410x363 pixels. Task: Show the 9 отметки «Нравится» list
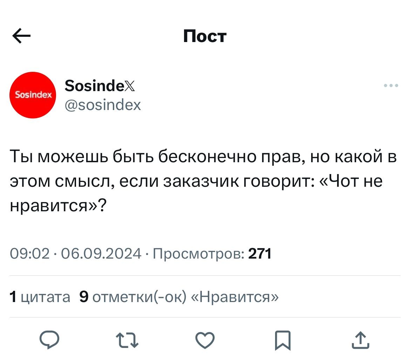179,297
